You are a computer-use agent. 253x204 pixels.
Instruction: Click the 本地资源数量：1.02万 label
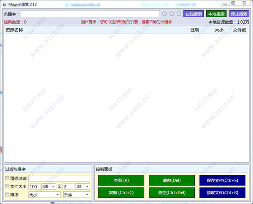pyautogui.click(x=229, y=22)
